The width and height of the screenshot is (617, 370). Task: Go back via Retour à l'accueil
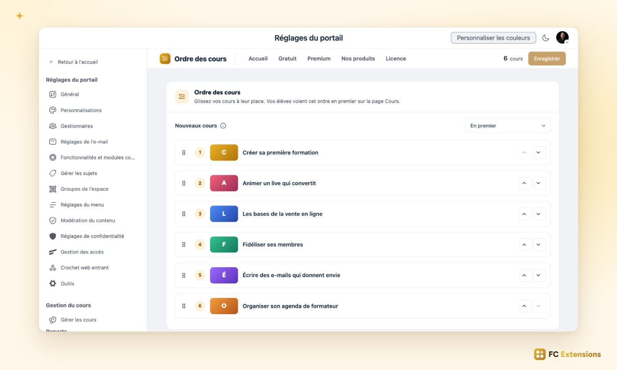(x=73, y=62)
